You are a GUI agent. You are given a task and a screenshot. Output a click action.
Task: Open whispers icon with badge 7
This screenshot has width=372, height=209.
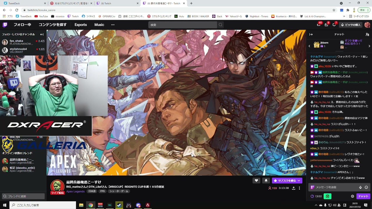334,25
